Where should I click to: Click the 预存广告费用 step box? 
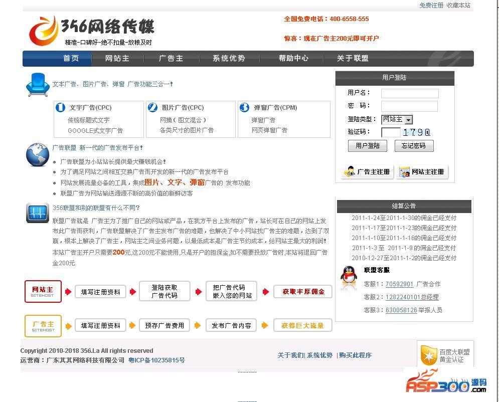click(164, 325)
